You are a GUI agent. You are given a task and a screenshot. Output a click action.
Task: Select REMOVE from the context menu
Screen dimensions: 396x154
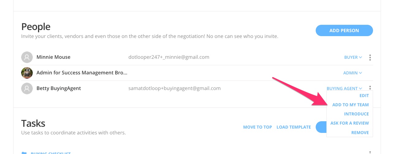pos(360,133)
